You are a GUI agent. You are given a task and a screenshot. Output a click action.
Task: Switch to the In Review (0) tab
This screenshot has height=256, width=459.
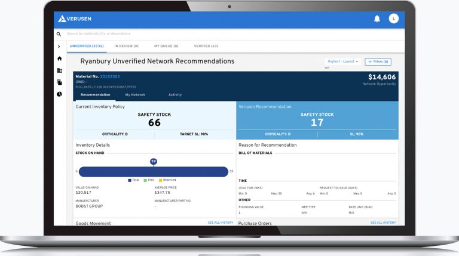[127, 46]
